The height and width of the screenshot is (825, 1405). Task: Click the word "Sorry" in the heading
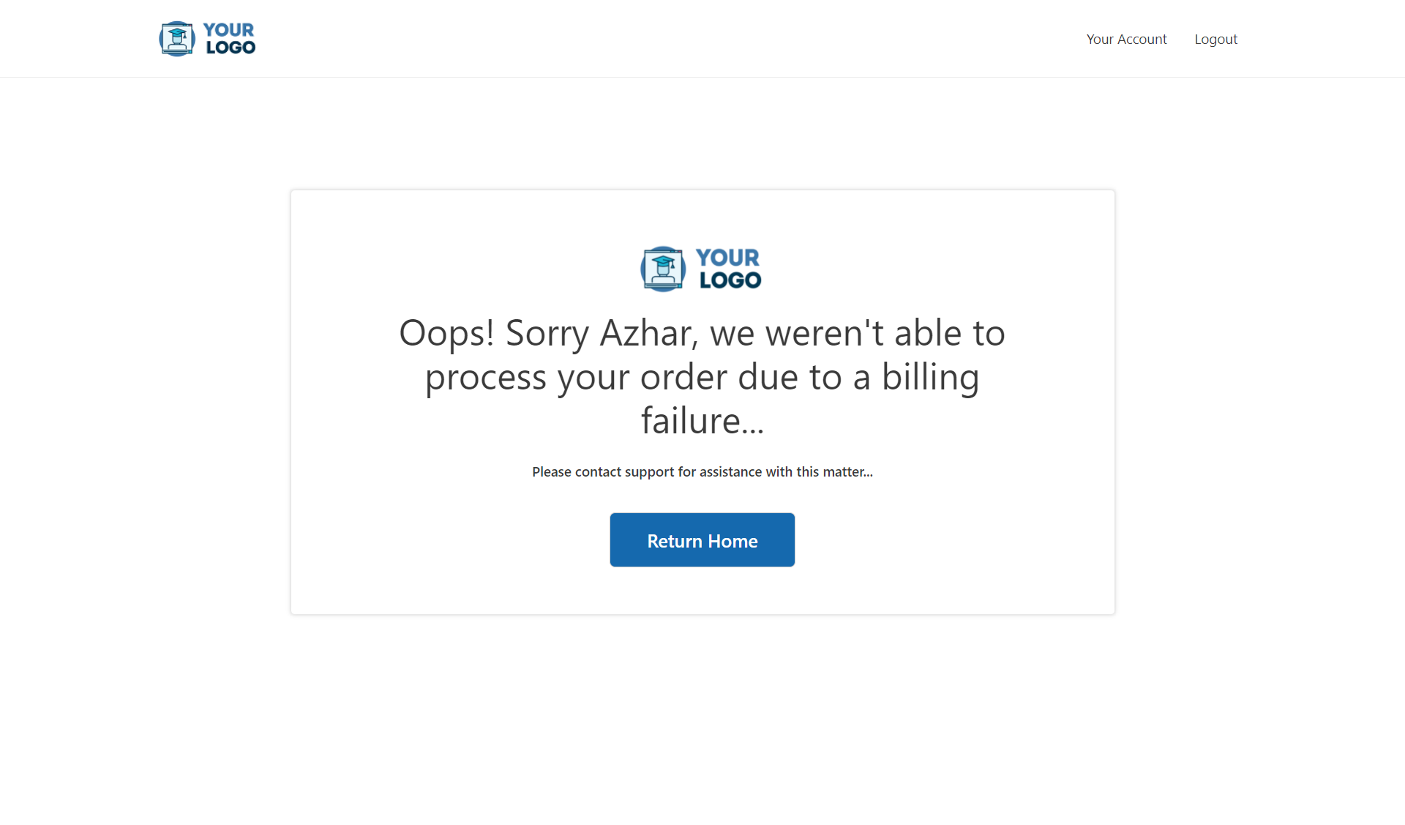[547, 333]
